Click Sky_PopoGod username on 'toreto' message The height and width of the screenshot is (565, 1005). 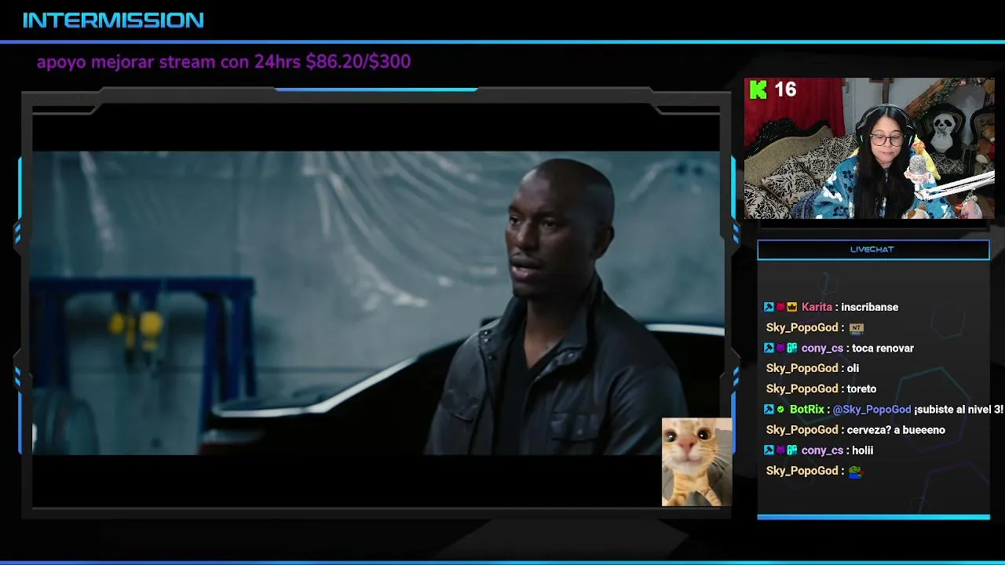[802, 388]
